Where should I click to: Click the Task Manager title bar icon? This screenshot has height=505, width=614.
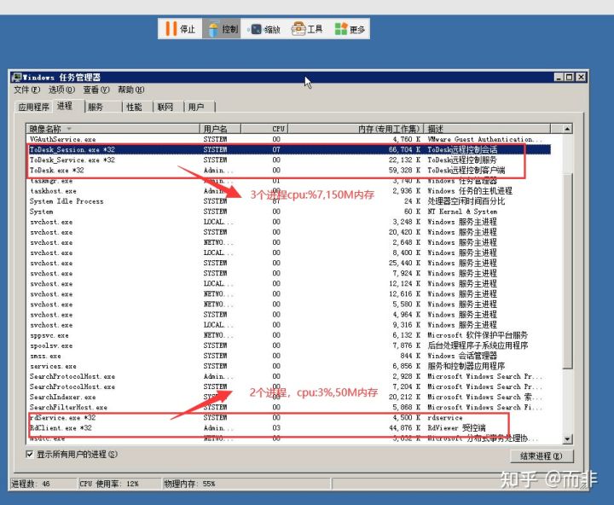(17, 77)
